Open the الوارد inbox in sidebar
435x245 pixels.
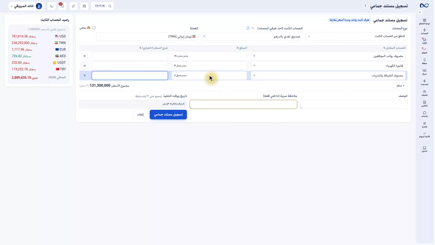click(x=424, y=41)
